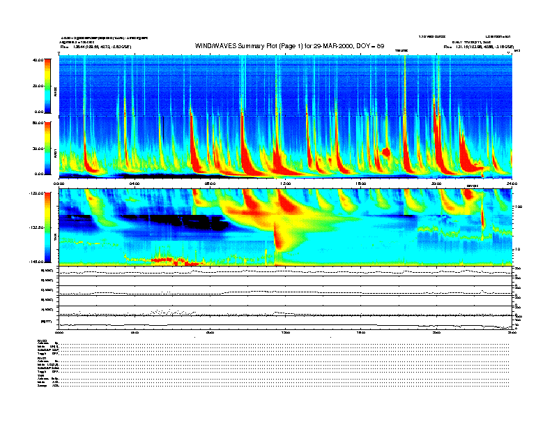Click the 12:00 time label under the RAD1 spectrogram
This screenshot has height=427, width=552.
click(286, 183)
